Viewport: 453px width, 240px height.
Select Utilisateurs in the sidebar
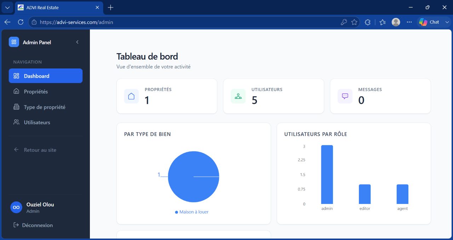click(x=46, y=122)
